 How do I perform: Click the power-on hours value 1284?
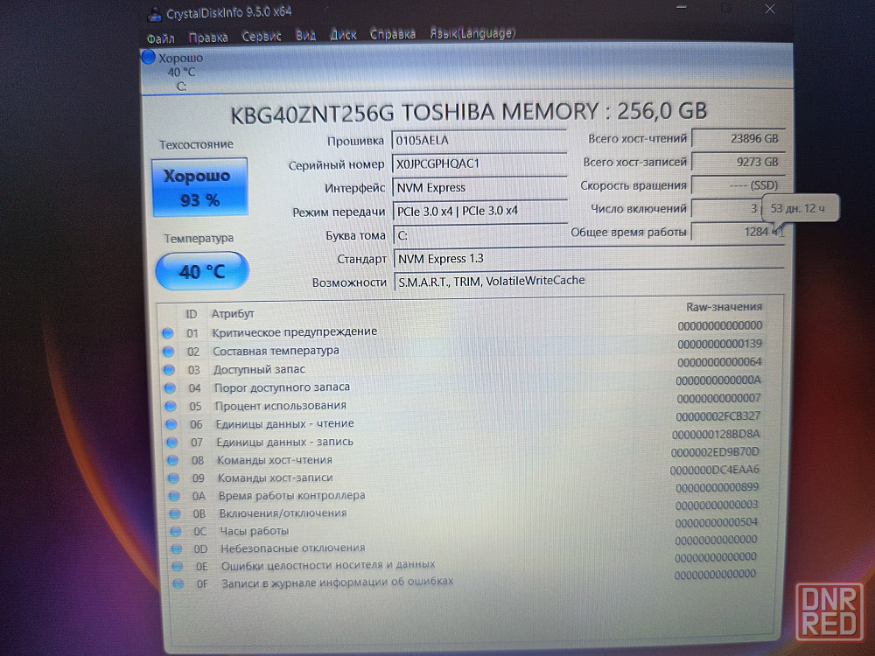(738, 232)
